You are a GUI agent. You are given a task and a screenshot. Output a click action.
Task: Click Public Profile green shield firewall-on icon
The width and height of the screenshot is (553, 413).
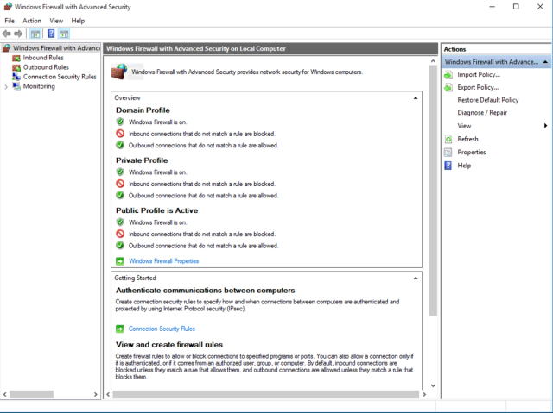point(120,222)
